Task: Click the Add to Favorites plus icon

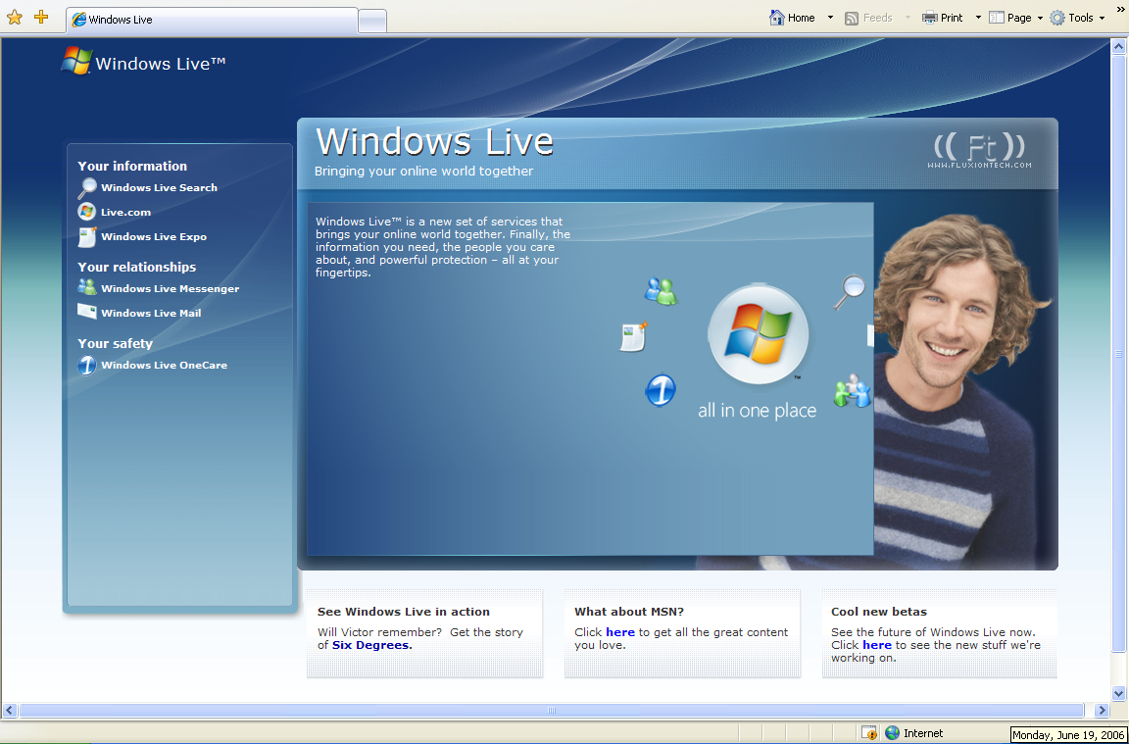Action: click(42, 17)
